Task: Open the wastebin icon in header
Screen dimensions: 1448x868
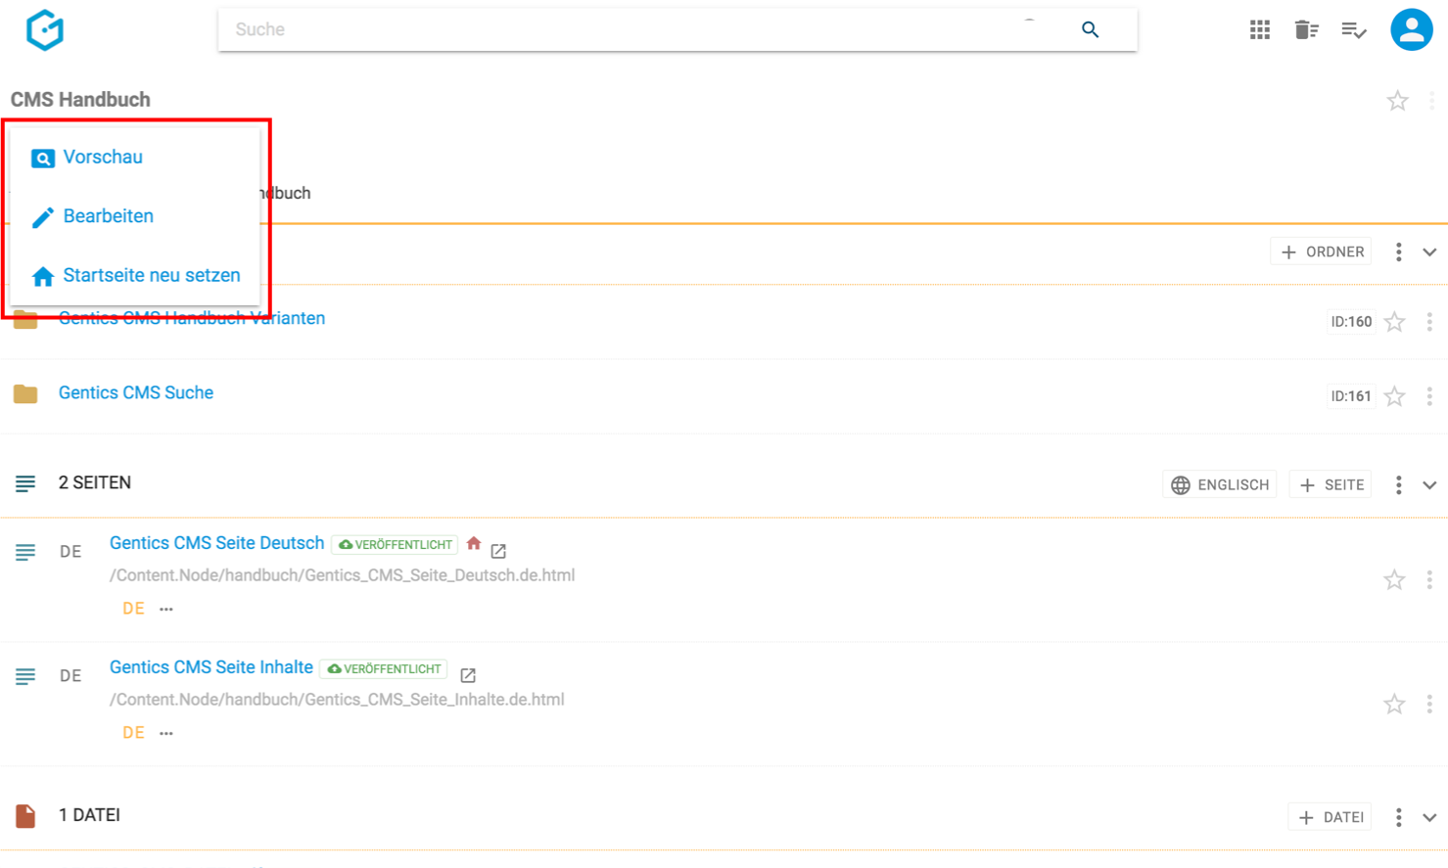Action: pos(1306,30)
